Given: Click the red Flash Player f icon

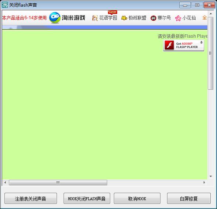Looking at the screenshot, I should click(169, 45).
